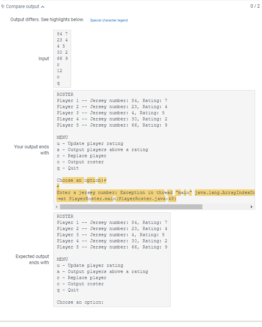
Task: Click 'MENU' heading in expected output
Action: [x=62, y=259]
